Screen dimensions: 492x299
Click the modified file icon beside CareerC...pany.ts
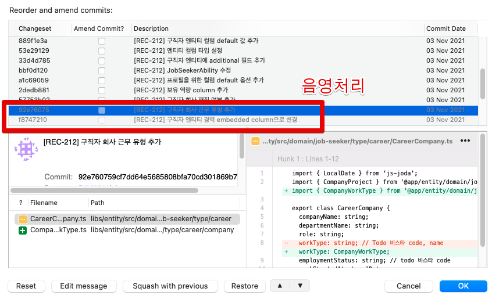23,219
